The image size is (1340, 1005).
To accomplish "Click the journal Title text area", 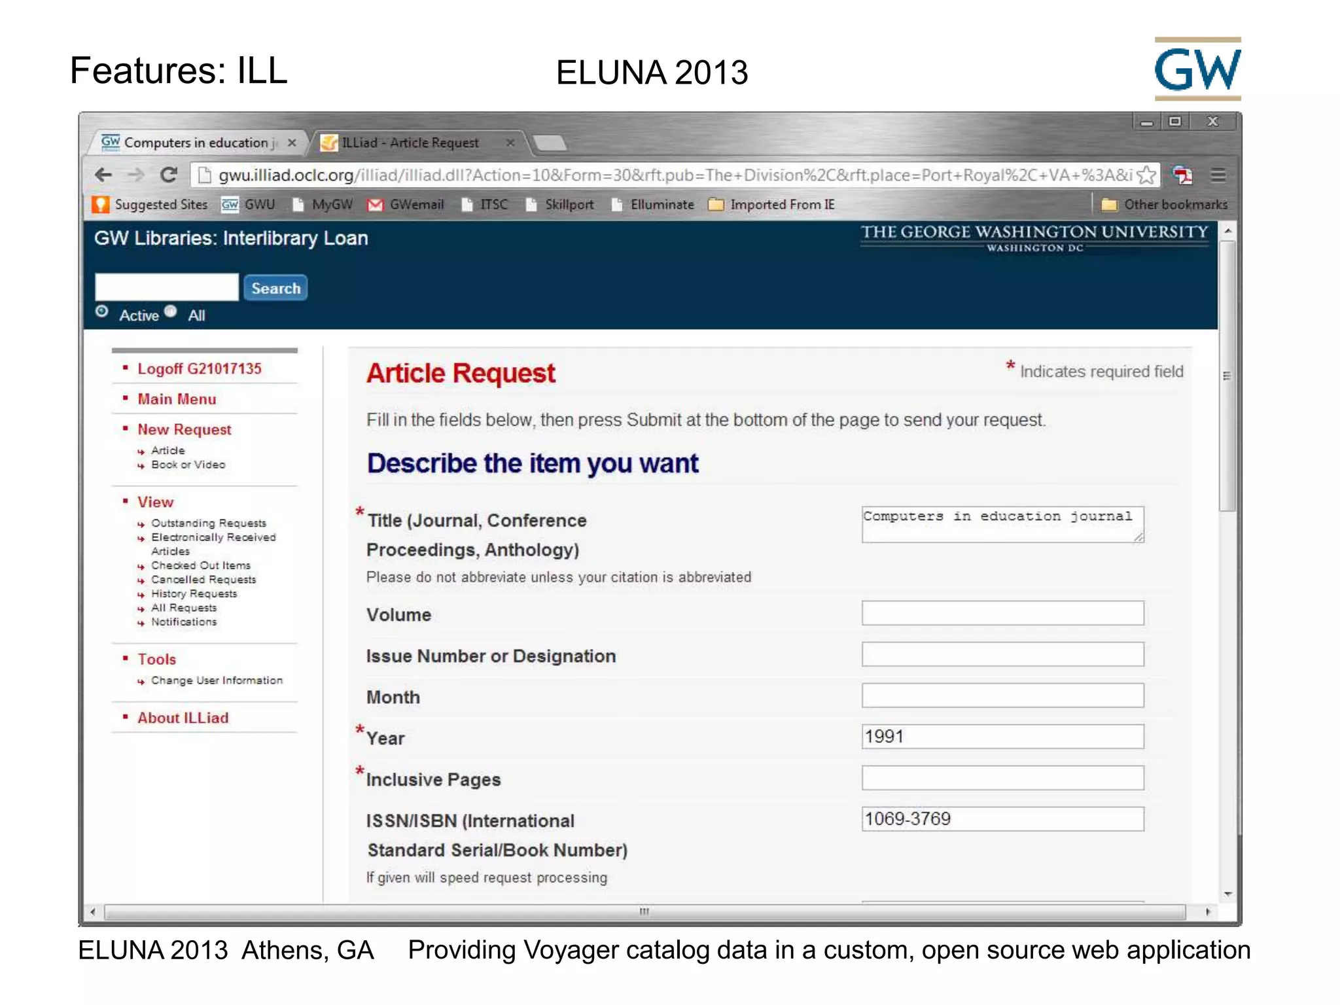I will [1002, 524].
